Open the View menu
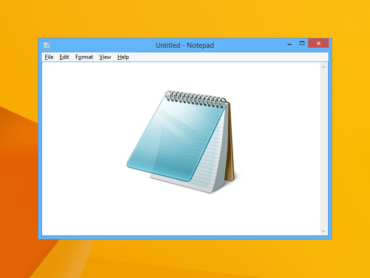This screenshot has height=278, width=370. 105,57
